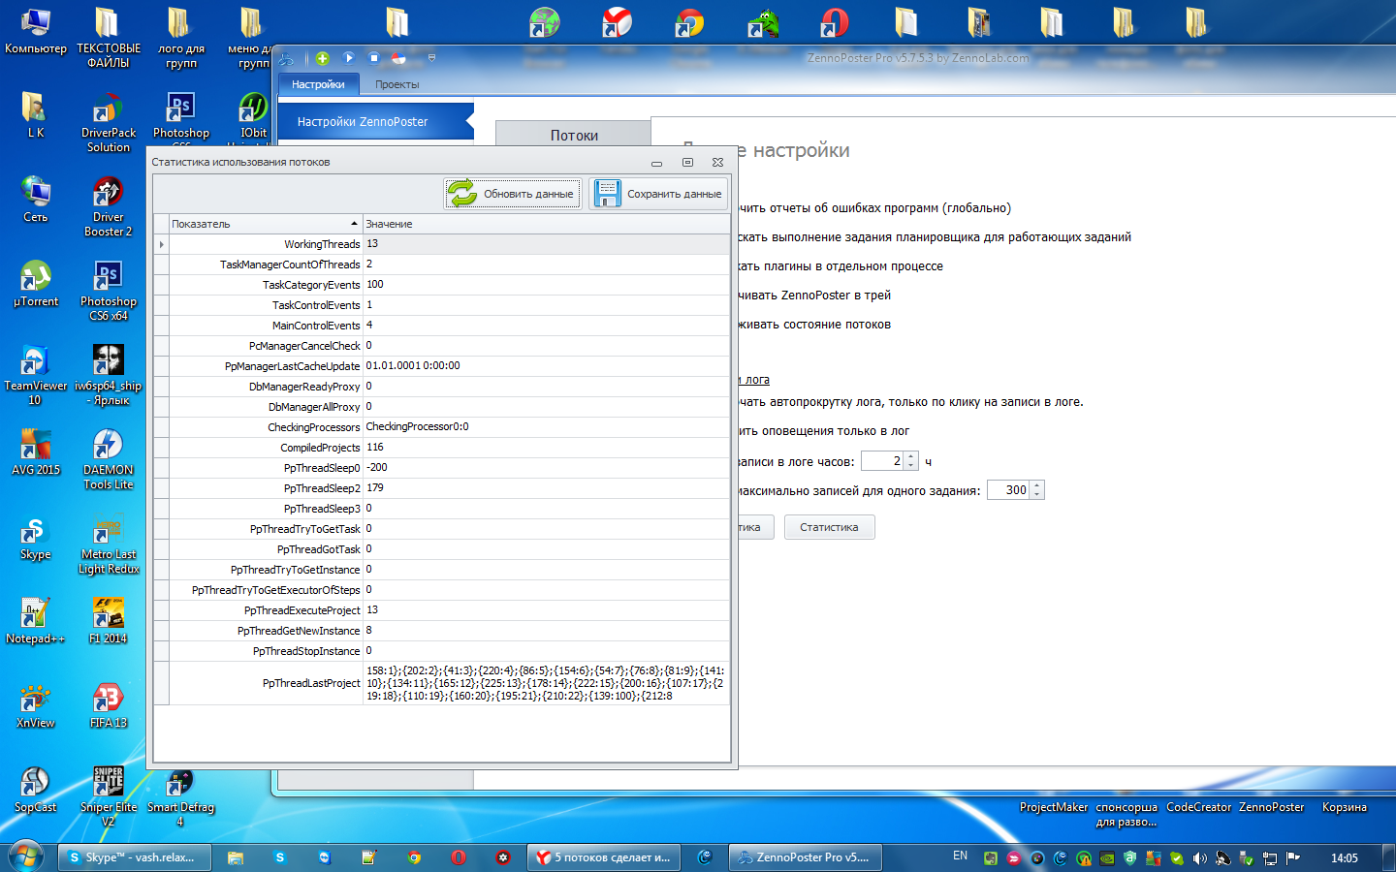Screen dimensions: 1396x872
Task: Click the Stop icon in ZennoPoster toolbar
Action: pyautogui.click(x=374, y=58)
